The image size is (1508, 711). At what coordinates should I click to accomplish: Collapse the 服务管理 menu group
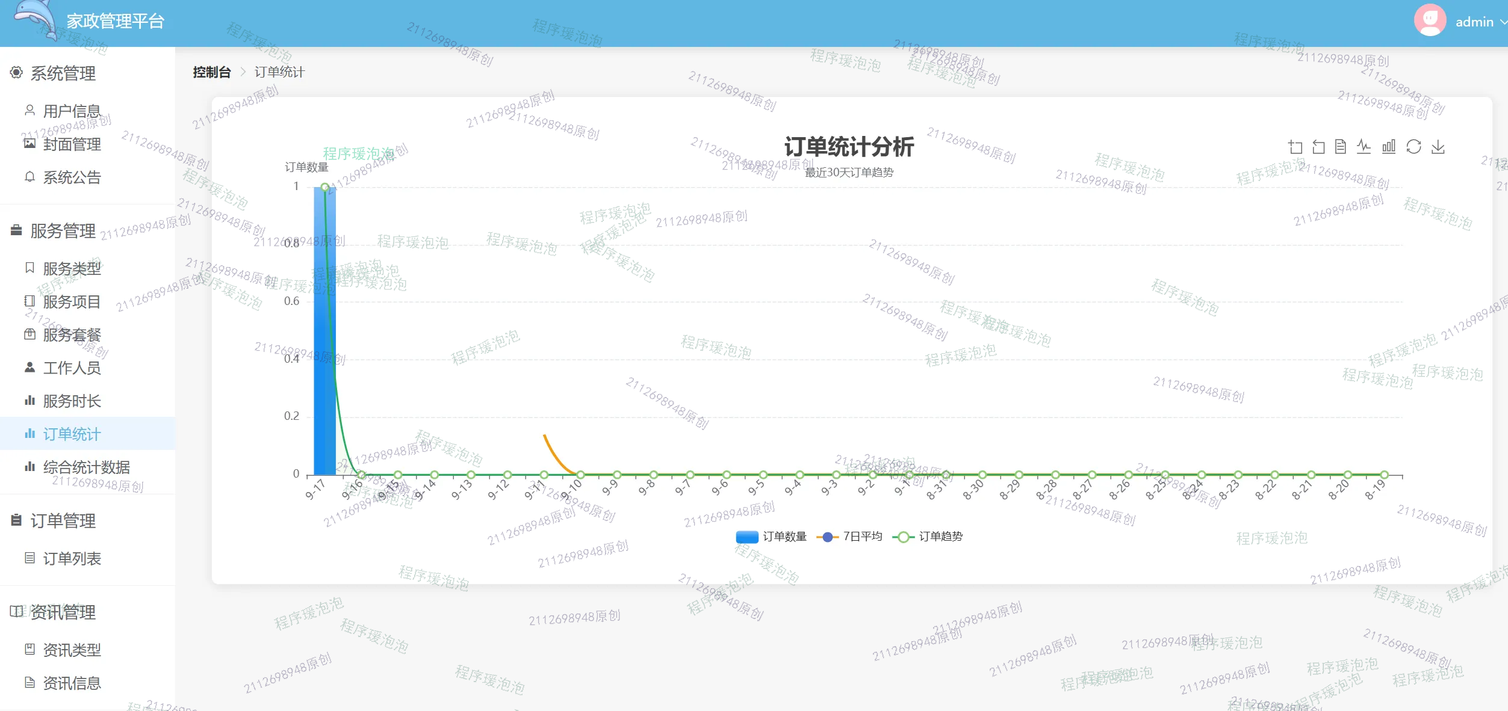[63, 231]
